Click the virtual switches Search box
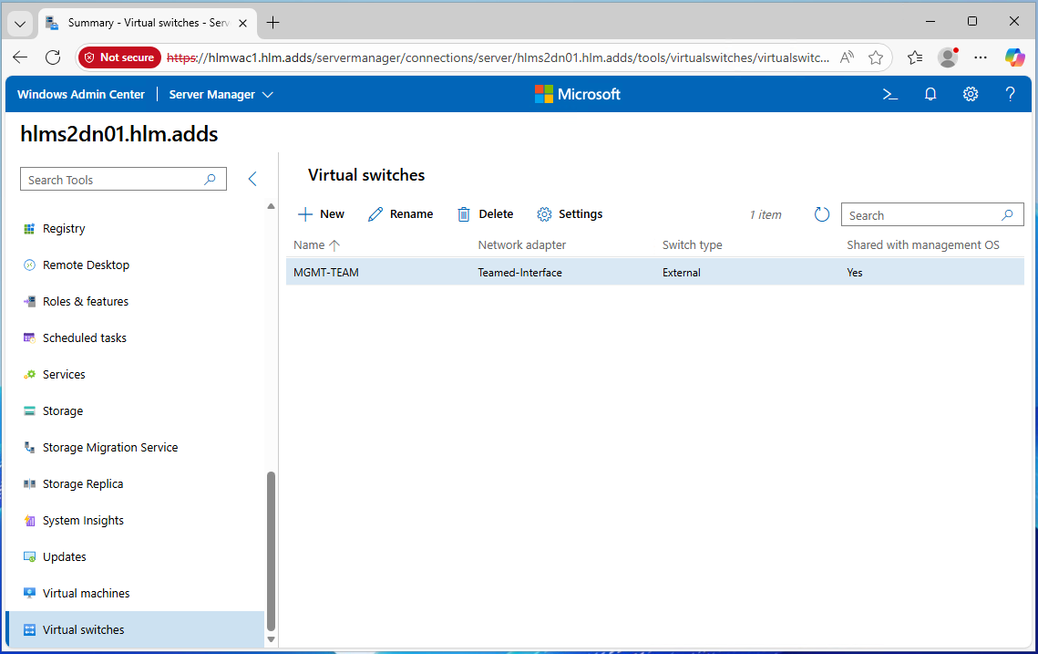The width and height of the screenshot is (1038, 654). (922, 215)
